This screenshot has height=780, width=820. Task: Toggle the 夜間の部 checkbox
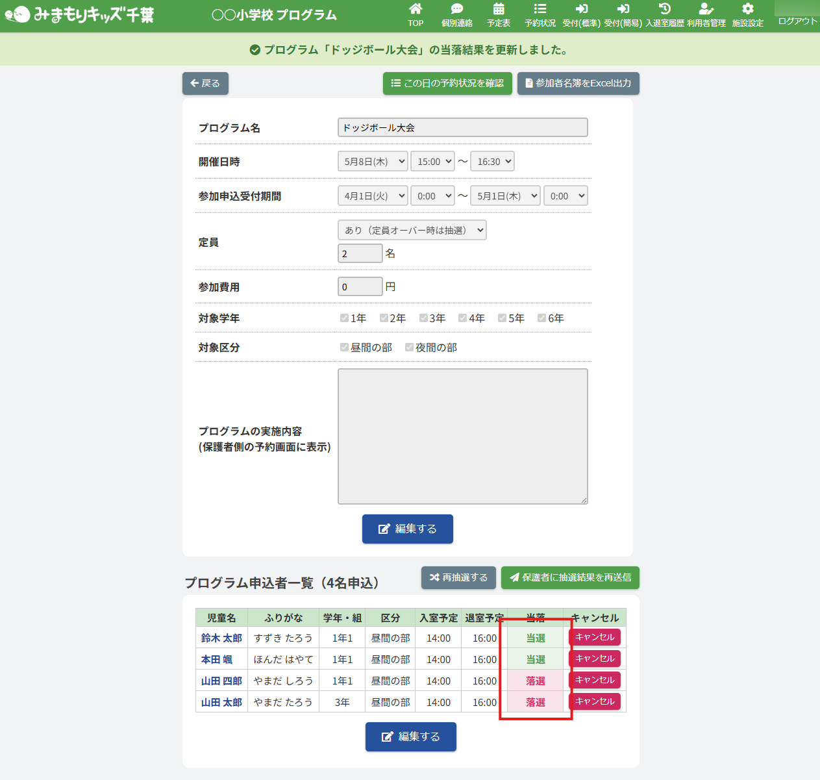pyautogui.click(x=410, y=347)
